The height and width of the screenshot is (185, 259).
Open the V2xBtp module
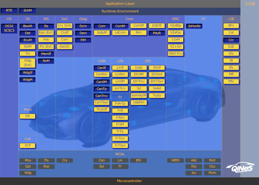point(176,26)
